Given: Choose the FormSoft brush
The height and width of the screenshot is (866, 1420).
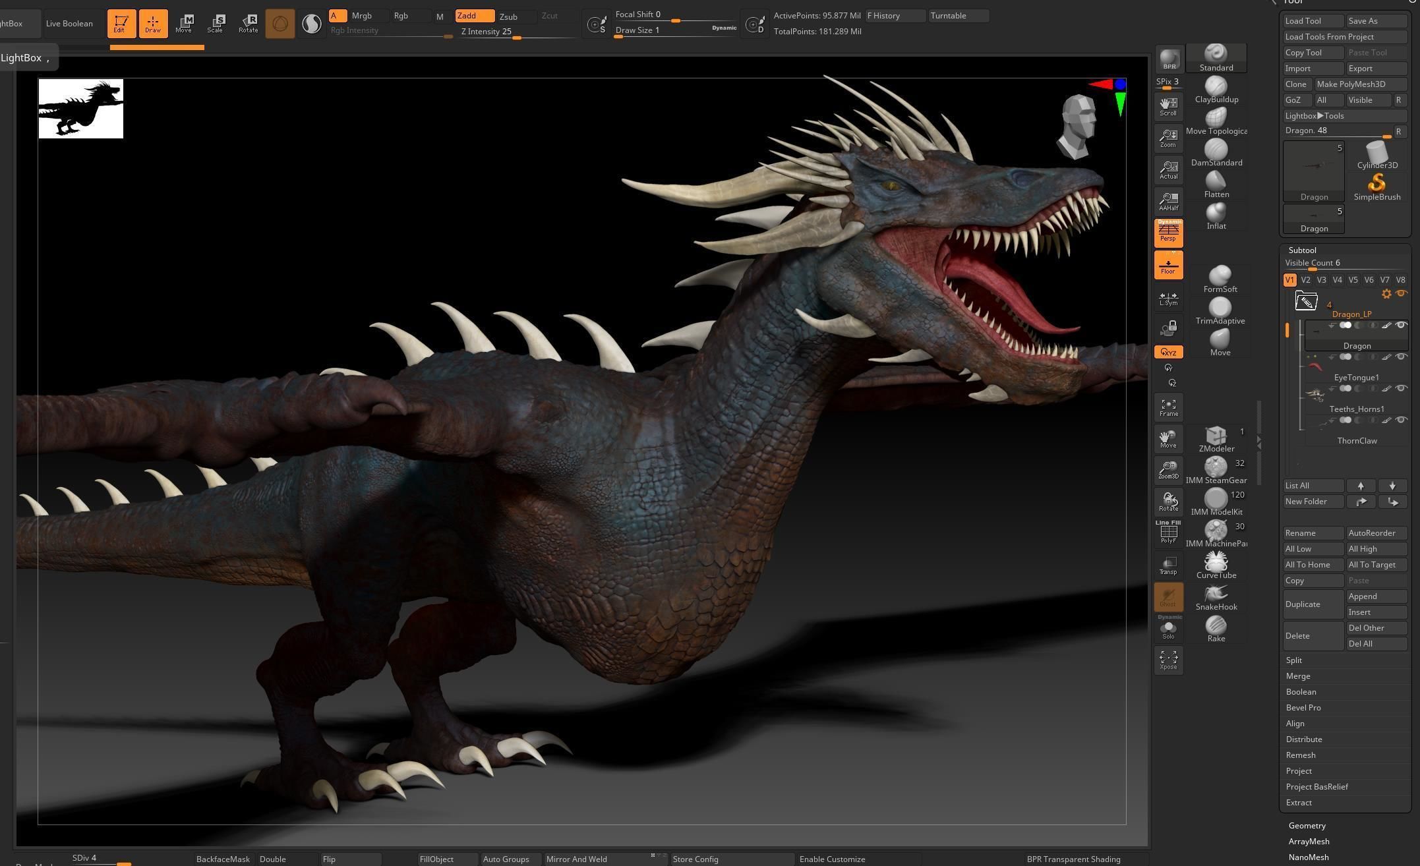Looking at the screenshot, I should click(x=1220, y=279).
